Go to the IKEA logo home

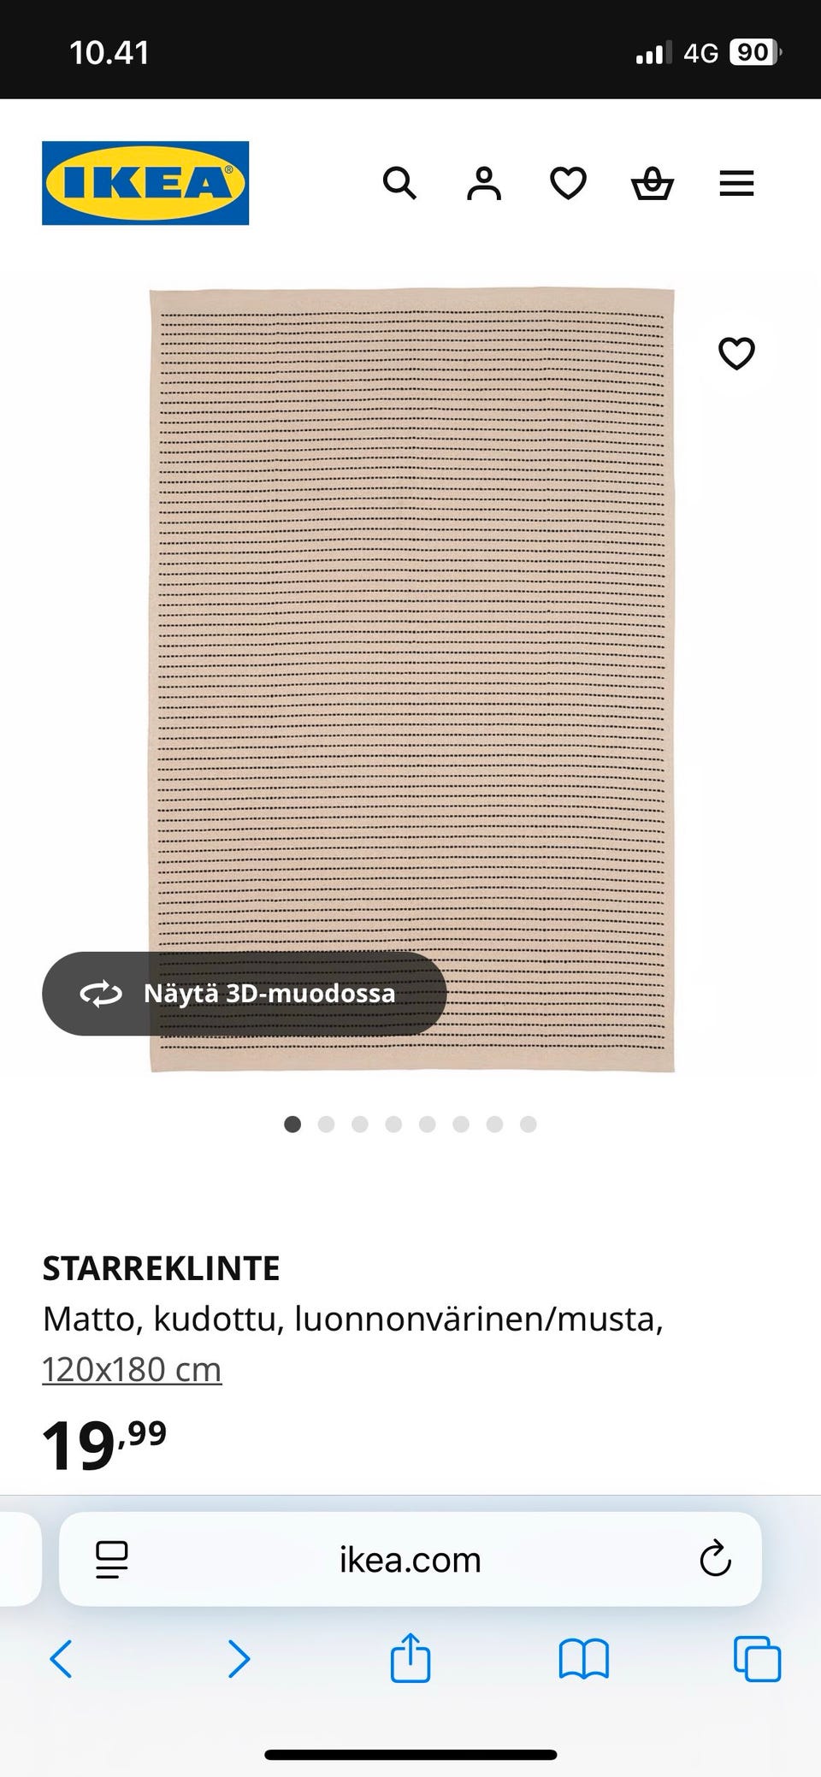(x=145, y=183)
